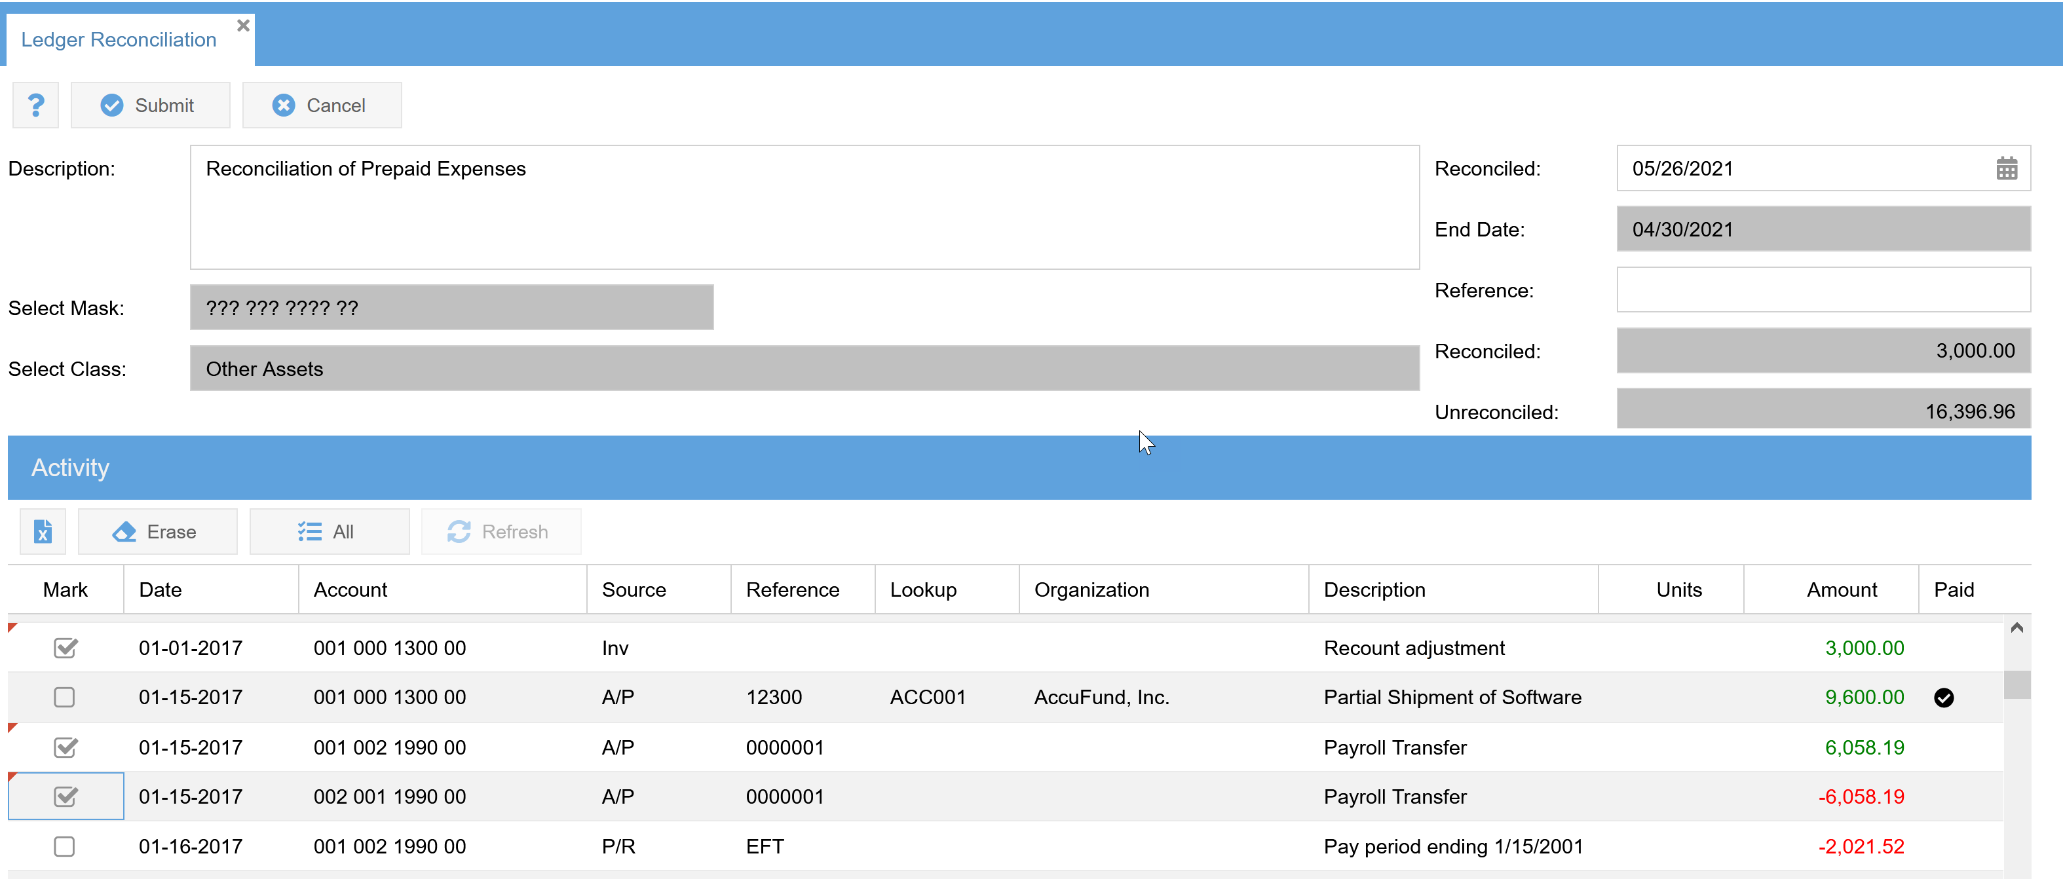Click the All icon to select all entries

click(x=328, y=532)
